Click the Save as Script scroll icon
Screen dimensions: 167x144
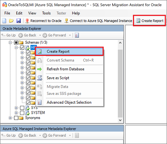point(40,78)
